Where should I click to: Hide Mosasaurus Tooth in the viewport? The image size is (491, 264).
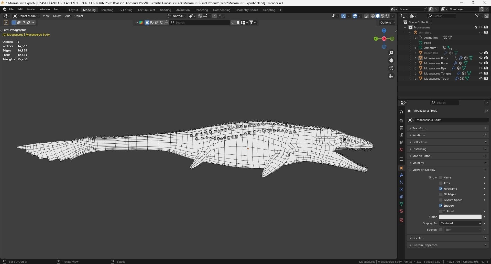tap(481, 79)
